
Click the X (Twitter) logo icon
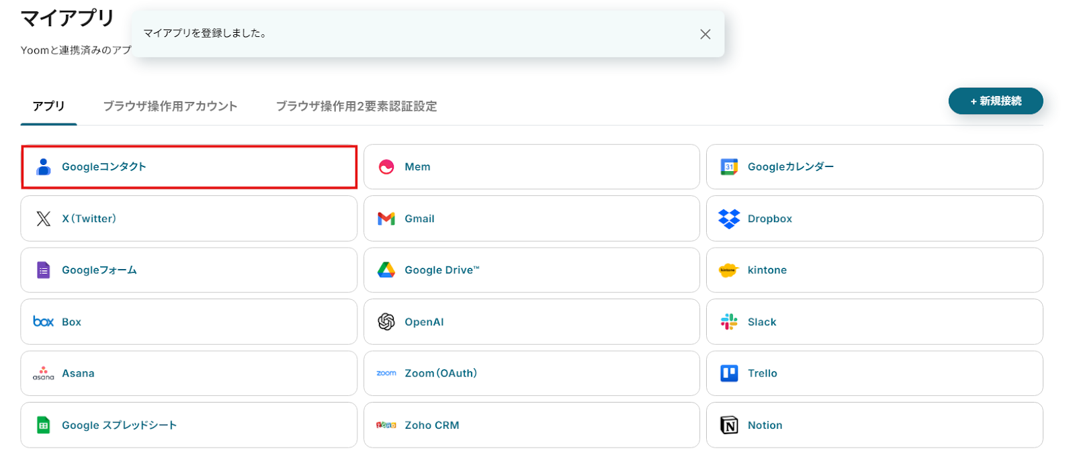tap(44, 219)
